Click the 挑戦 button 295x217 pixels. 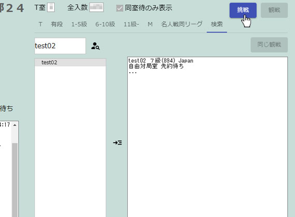243,10
